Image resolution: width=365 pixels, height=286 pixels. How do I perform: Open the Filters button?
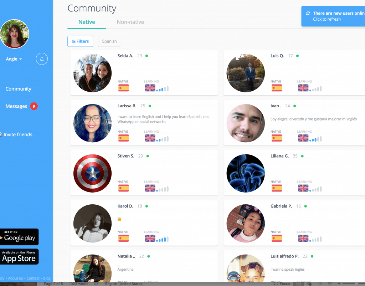(80, 41)
